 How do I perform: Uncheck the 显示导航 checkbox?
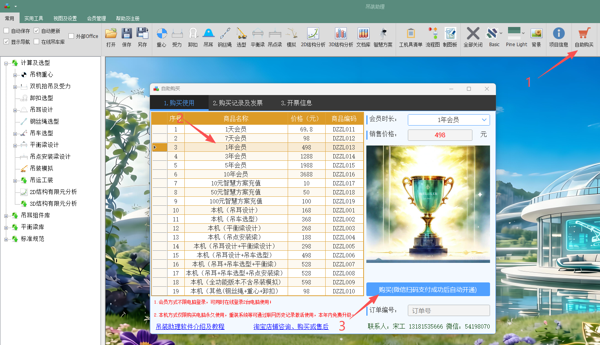pos(6,42)
